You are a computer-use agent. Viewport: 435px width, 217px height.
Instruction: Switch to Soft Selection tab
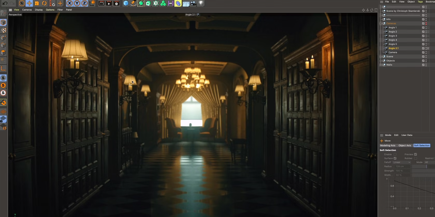[422, 146]
